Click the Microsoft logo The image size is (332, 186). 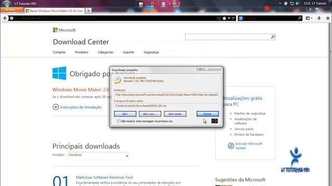click(64, 30)
